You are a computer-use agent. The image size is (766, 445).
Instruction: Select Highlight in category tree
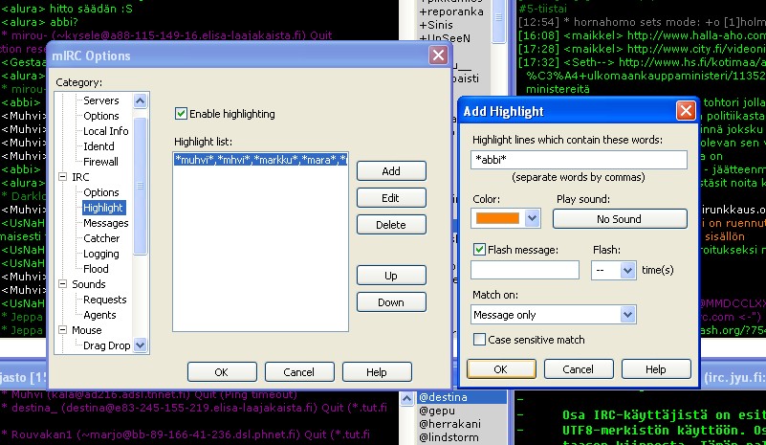[103, 208]
